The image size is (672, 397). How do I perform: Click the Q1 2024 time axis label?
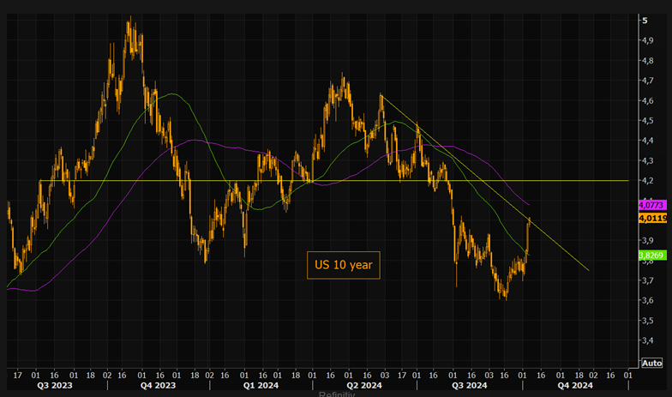point(261,387)
